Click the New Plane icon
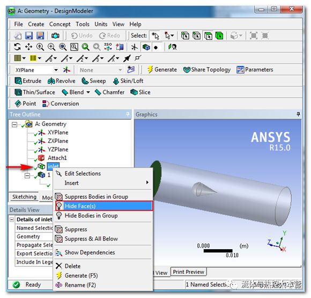This screenshot has width=311, height=298. click(66, 70)
